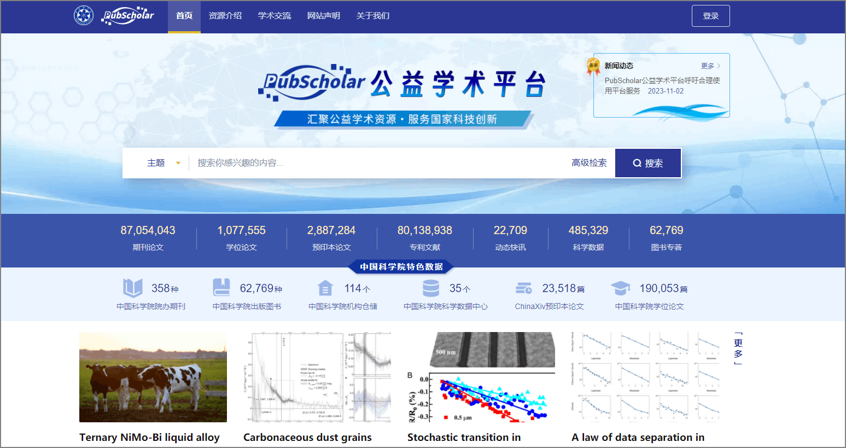Open the 中国科学院学位论文 link

coord(650,306)
